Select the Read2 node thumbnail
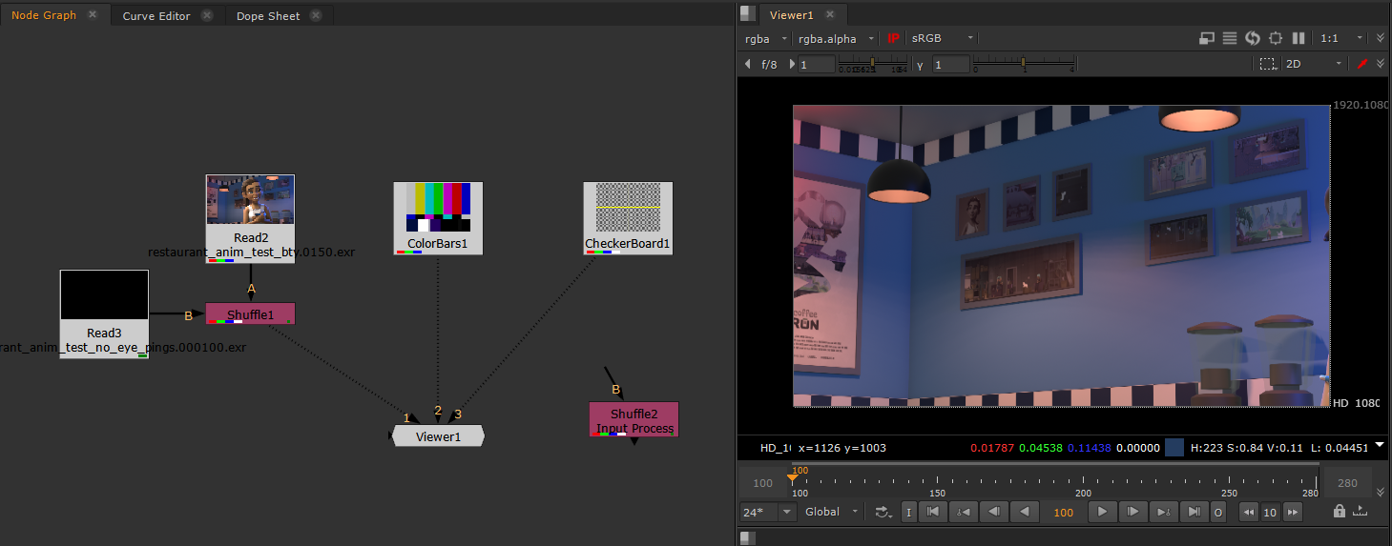This screenshot has width=1392, height=546. [251, 199]
